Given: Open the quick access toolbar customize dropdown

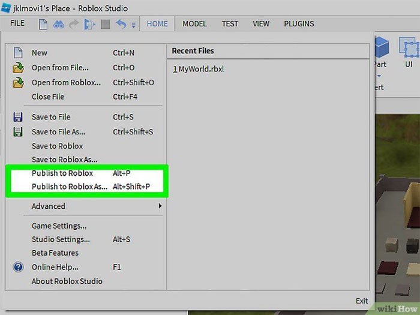Looking at the screenshot, I should click(133, 25).
